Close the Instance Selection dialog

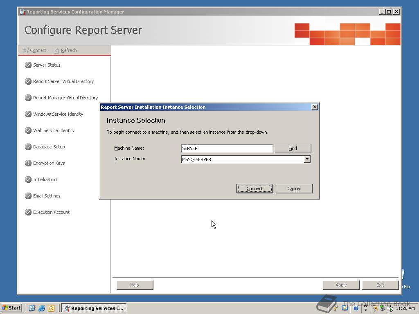tap(315, 107)
